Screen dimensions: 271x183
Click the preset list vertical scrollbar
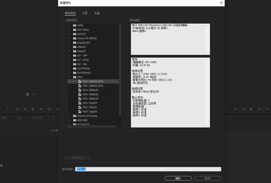tap(120, 69)
